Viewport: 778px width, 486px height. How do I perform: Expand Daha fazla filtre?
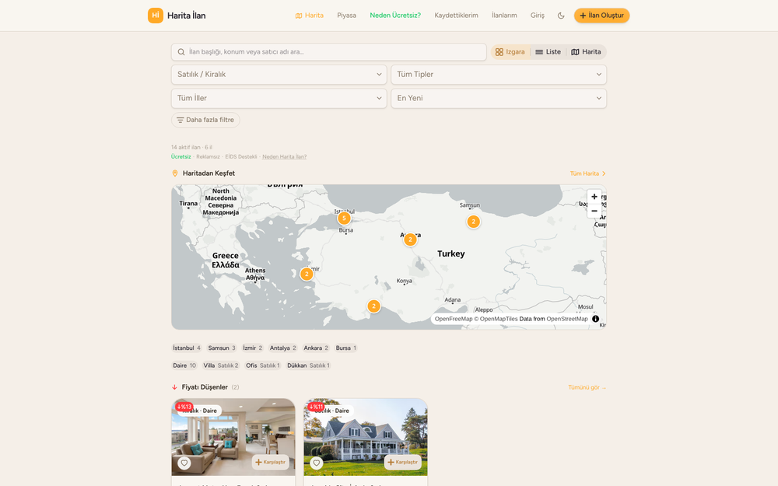205,120
